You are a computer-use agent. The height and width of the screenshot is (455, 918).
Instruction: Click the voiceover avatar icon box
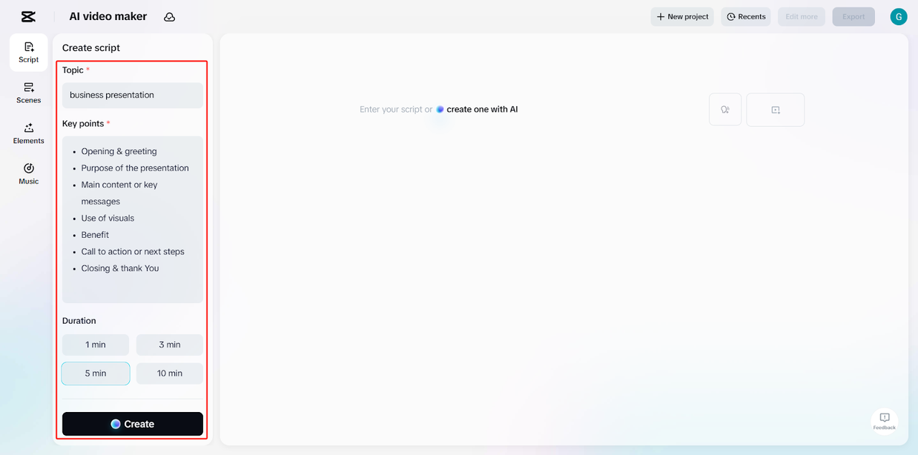pyautogui.click(x=725, y=110)
